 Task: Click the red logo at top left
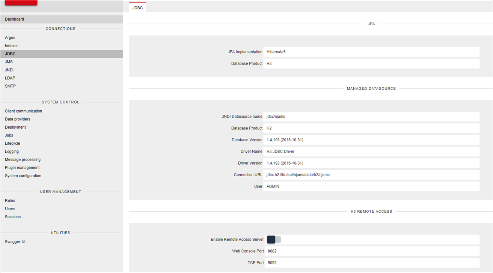pyautogui.click(x=21, y=3)
